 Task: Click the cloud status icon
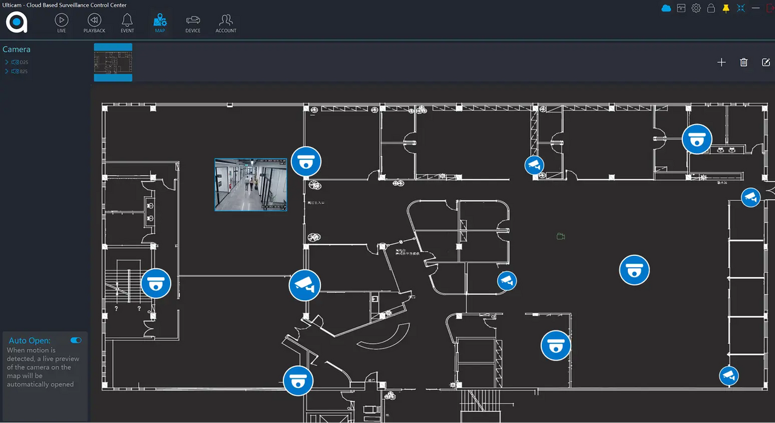[x=666, y=8]
